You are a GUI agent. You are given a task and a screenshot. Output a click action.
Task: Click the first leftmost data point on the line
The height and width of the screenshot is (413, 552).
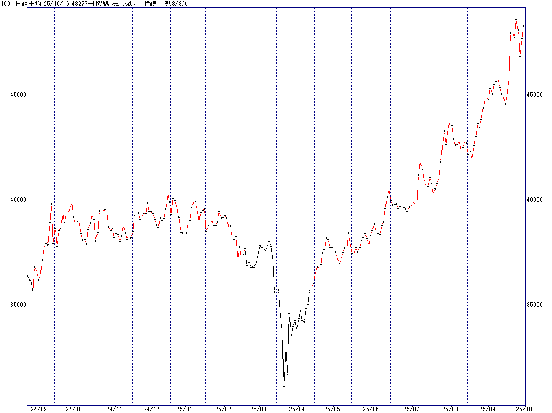27,276
